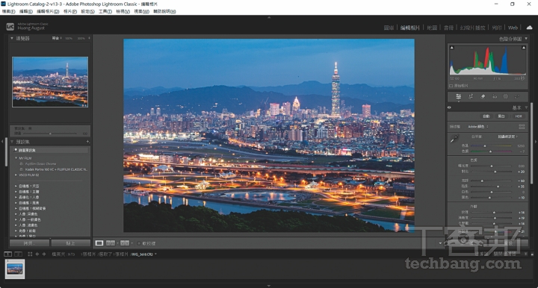Viewport: 538px width, 288px height.
Task: Enable the 軟校樣 soft proofing checkbox
Action: (139, 243)
